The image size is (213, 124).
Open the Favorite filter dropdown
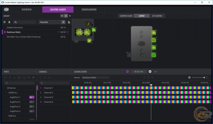pos(63,22)
